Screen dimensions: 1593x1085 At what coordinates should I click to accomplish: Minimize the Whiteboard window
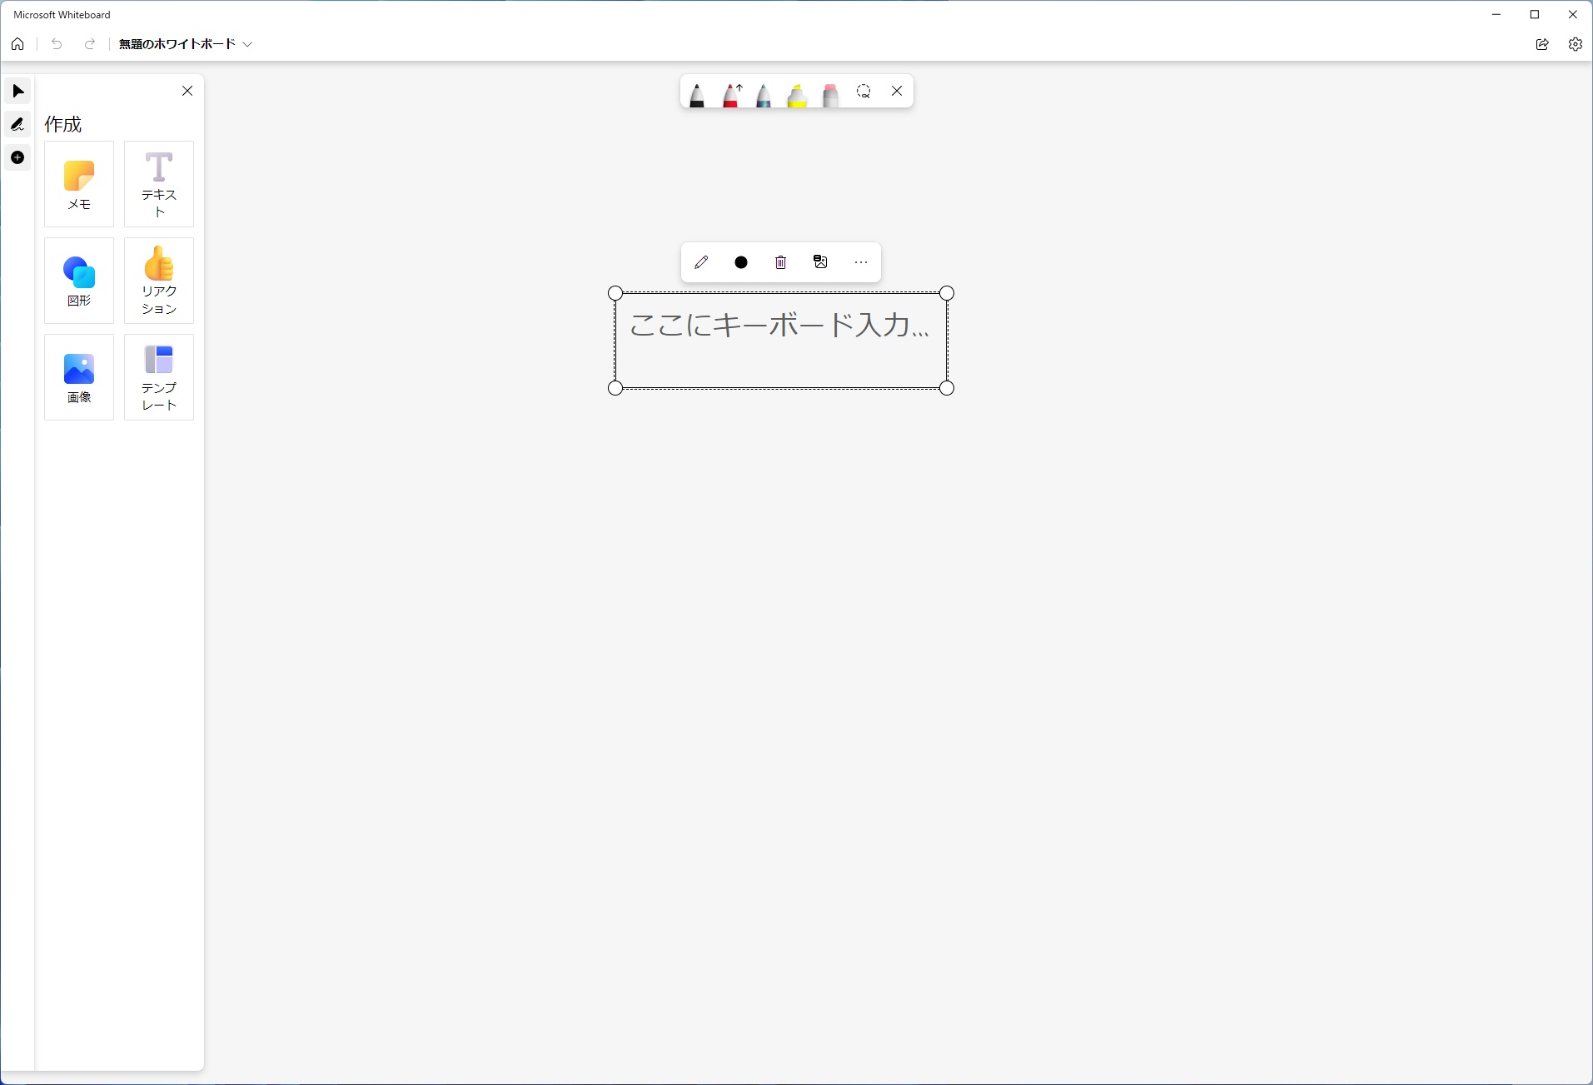1496,14
